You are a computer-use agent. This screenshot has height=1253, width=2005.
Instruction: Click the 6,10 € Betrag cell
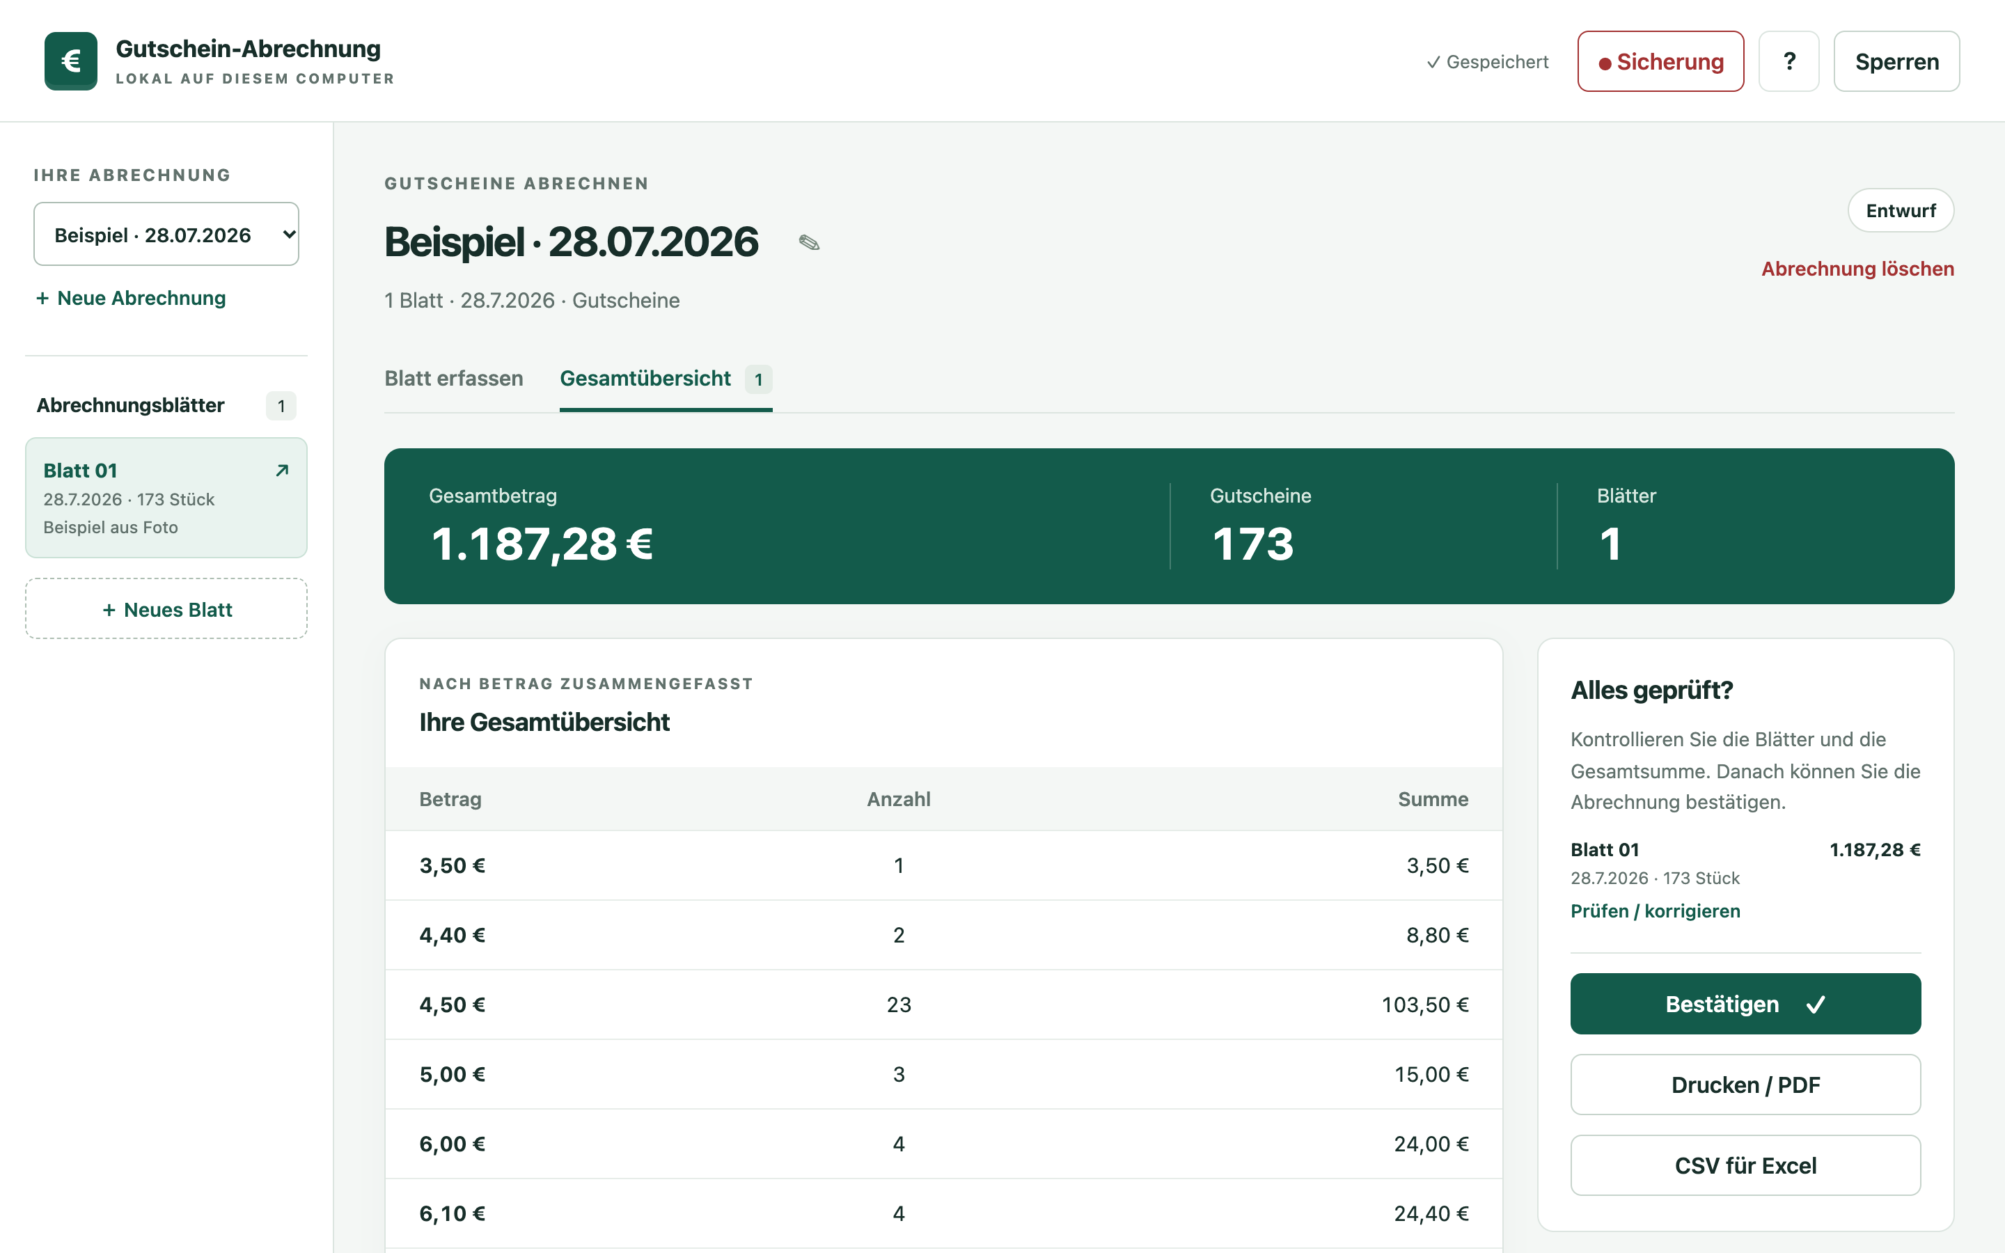pyautogui.click(x=453, y=1213)
